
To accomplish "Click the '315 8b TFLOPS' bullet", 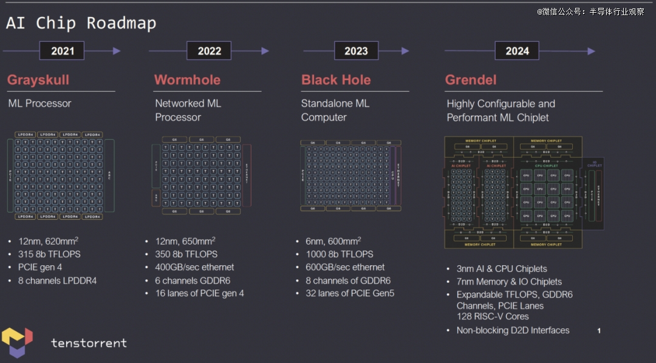I will [49, 254].
